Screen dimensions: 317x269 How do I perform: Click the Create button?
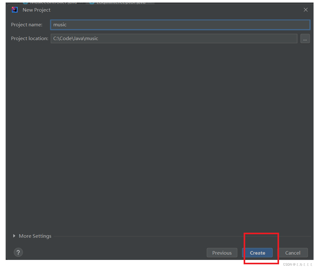tap(257, 253)
